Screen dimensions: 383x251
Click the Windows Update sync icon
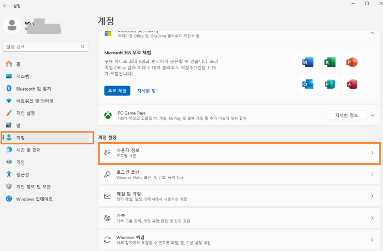tap(9, 199)
